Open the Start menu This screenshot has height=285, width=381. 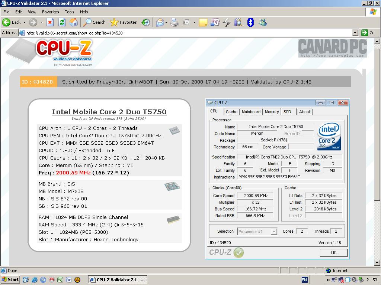coord(10,280)
